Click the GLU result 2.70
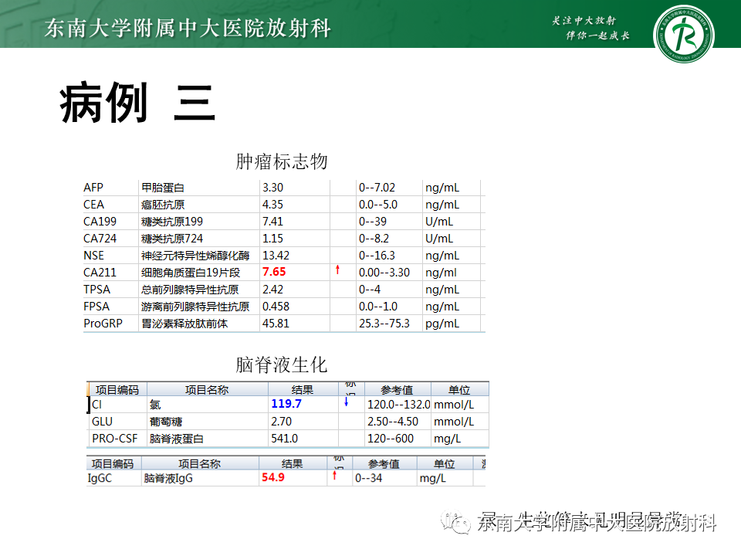Viewport: 741px width, 556px height. pyautogui.click(x=281, y=422)
